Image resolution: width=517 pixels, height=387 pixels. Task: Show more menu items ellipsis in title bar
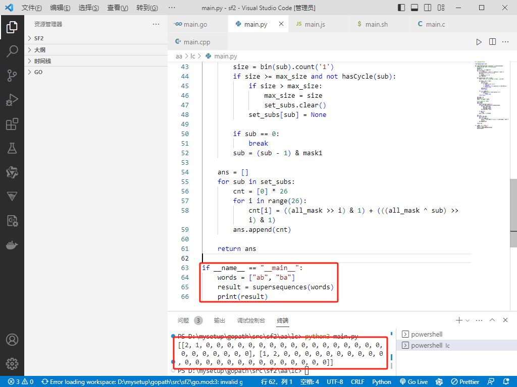(172, 8)
